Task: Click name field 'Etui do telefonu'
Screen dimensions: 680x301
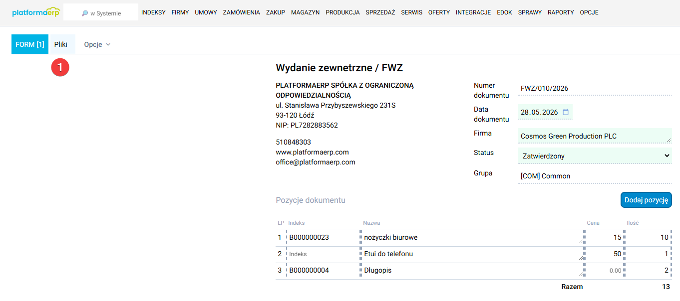Action: coord(472,254)
